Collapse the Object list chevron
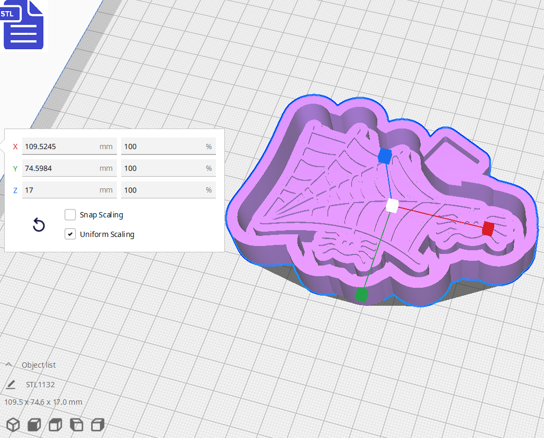Viewport: 544px width, 438px height. 9,365
